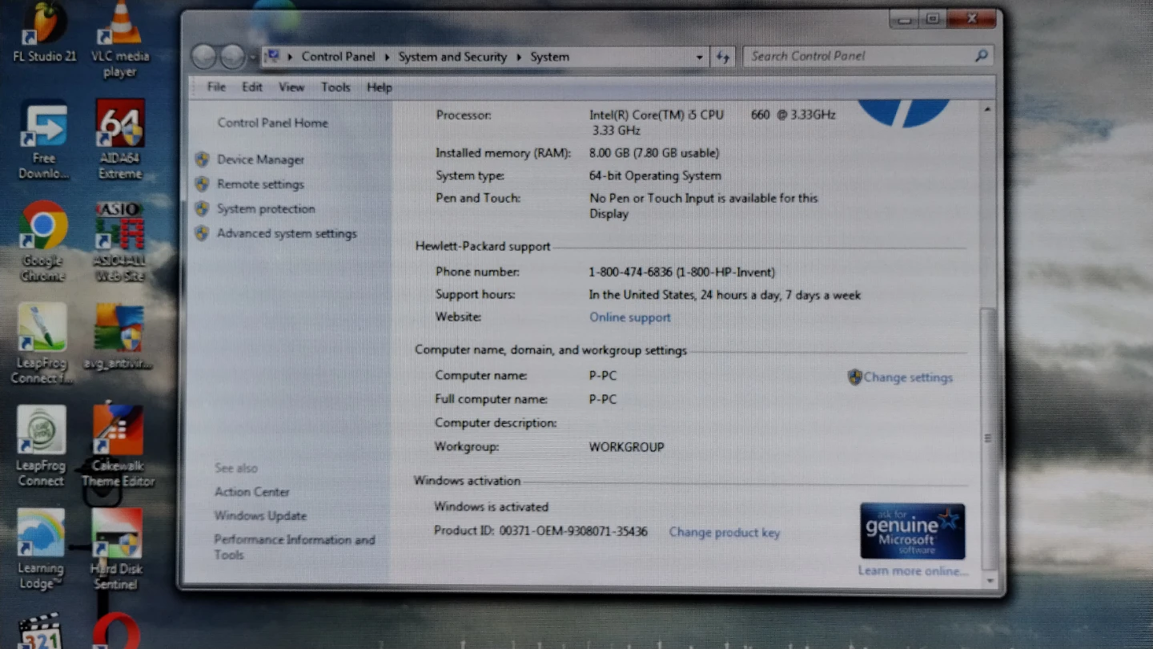Open the Edit menu
This screenshot has width=1153, height=649.
(x=252, y=87)
